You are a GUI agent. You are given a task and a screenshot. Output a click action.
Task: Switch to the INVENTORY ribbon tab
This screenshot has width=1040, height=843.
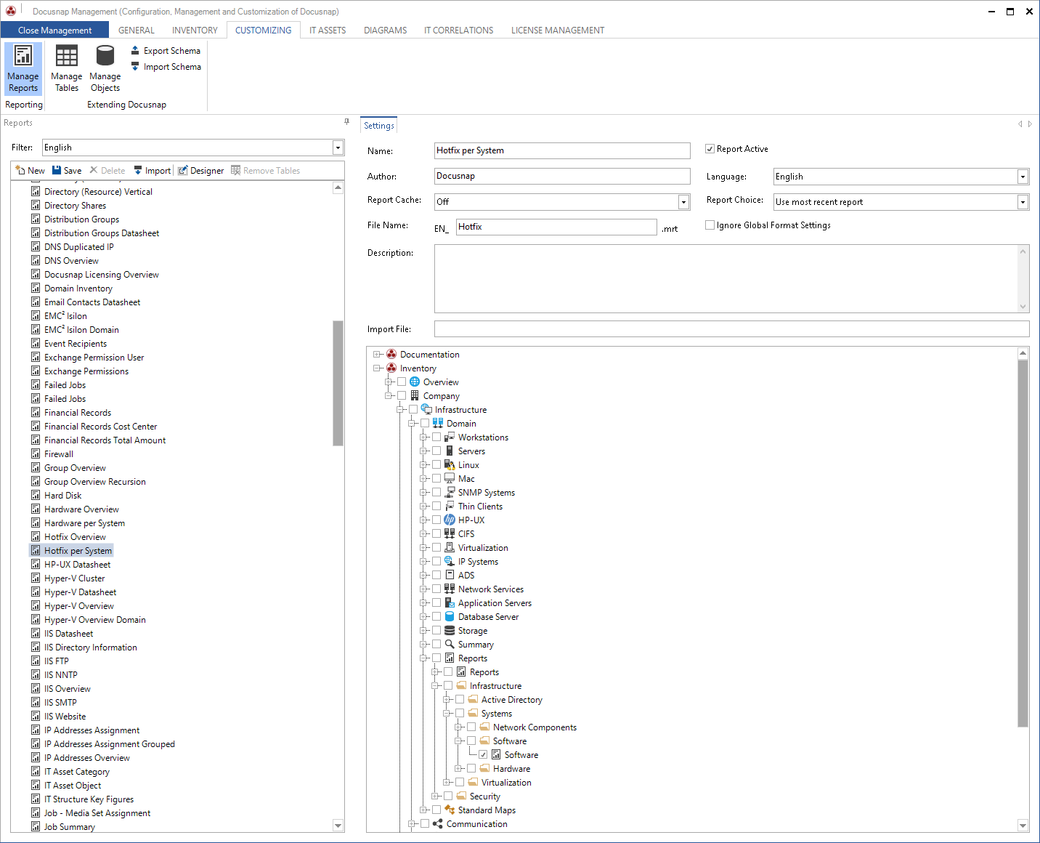click(195, 30)
